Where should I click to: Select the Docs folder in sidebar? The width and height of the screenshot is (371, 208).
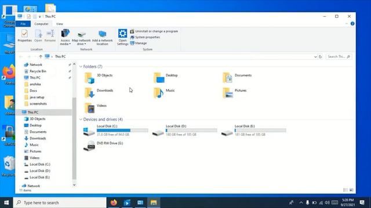pyautogui.click(x=33, y=91)
